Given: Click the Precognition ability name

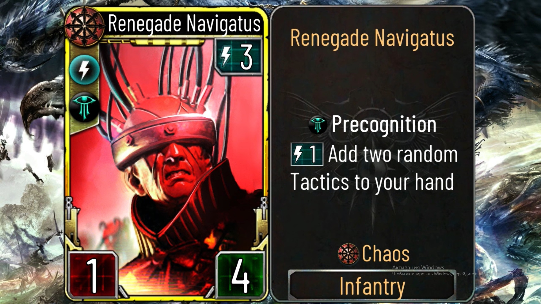Looking at the screenshot, I should click(384, 124).
